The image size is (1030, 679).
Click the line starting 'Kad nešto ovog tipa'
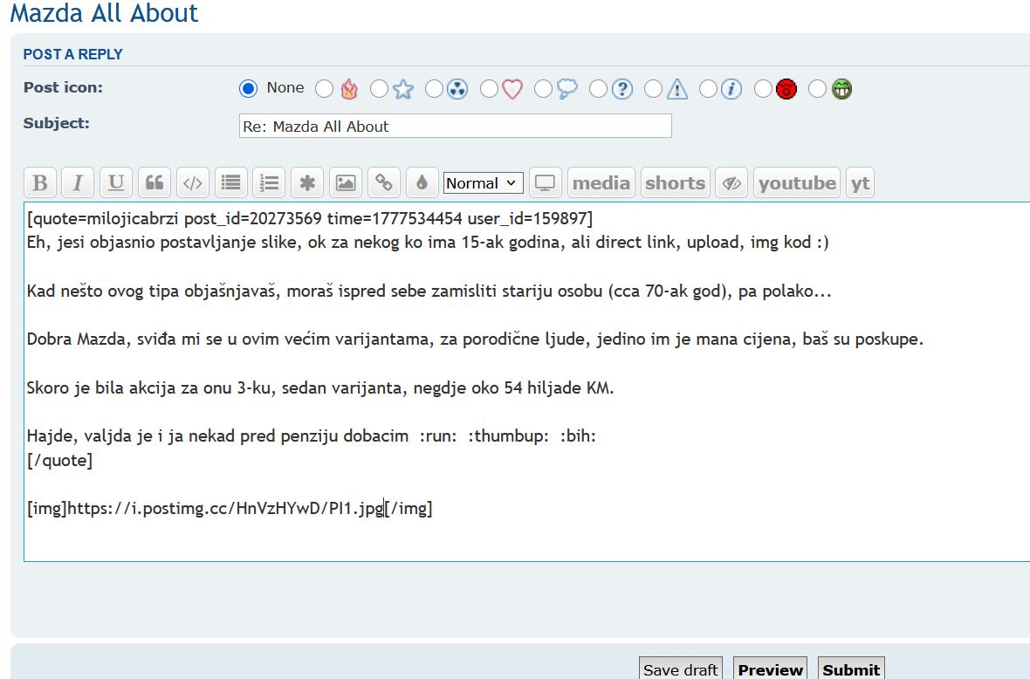pyautogui.click(x=429, y=291)
